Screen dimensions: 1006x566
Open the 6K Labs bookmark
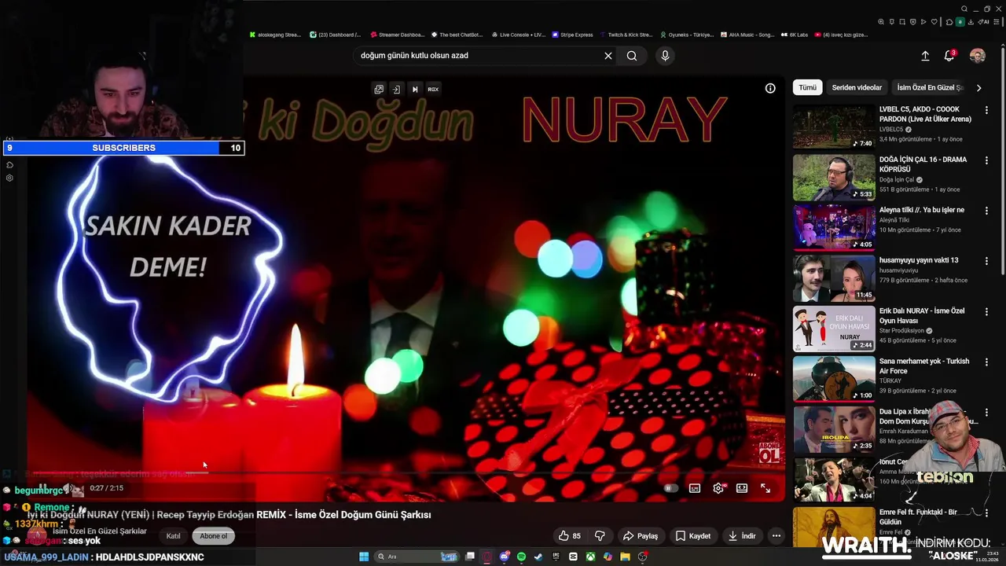click(x=794, y=35)
